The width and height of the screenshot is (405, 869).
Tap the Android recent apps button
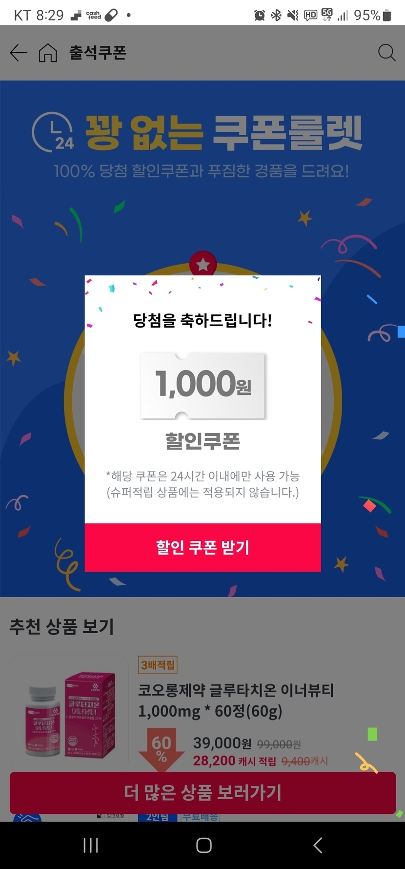pos(91,845)
